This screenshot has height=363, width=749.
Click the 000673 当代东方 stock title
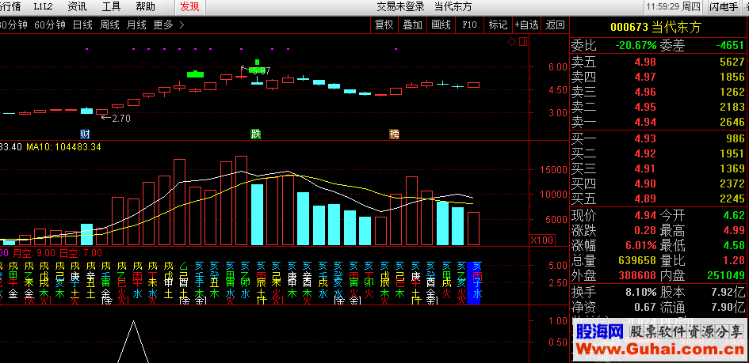tap(655, 28)
